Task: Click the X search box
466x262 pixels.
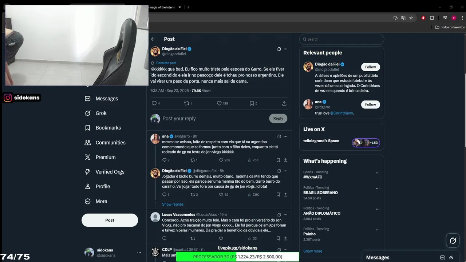Action: pos(341,39)
